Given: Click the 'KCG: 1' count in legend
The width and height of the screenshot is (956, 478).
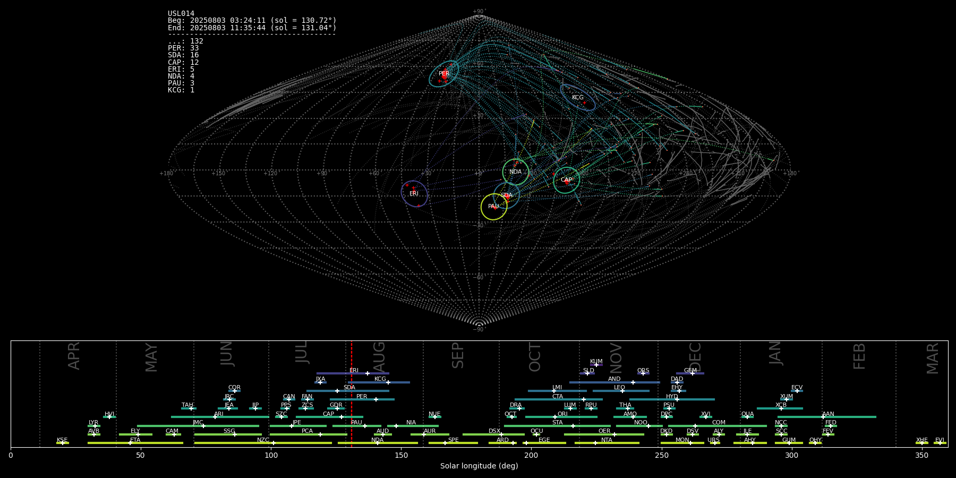Looking at the screenshot, I should pyautogui.click(x=181, y=90).
